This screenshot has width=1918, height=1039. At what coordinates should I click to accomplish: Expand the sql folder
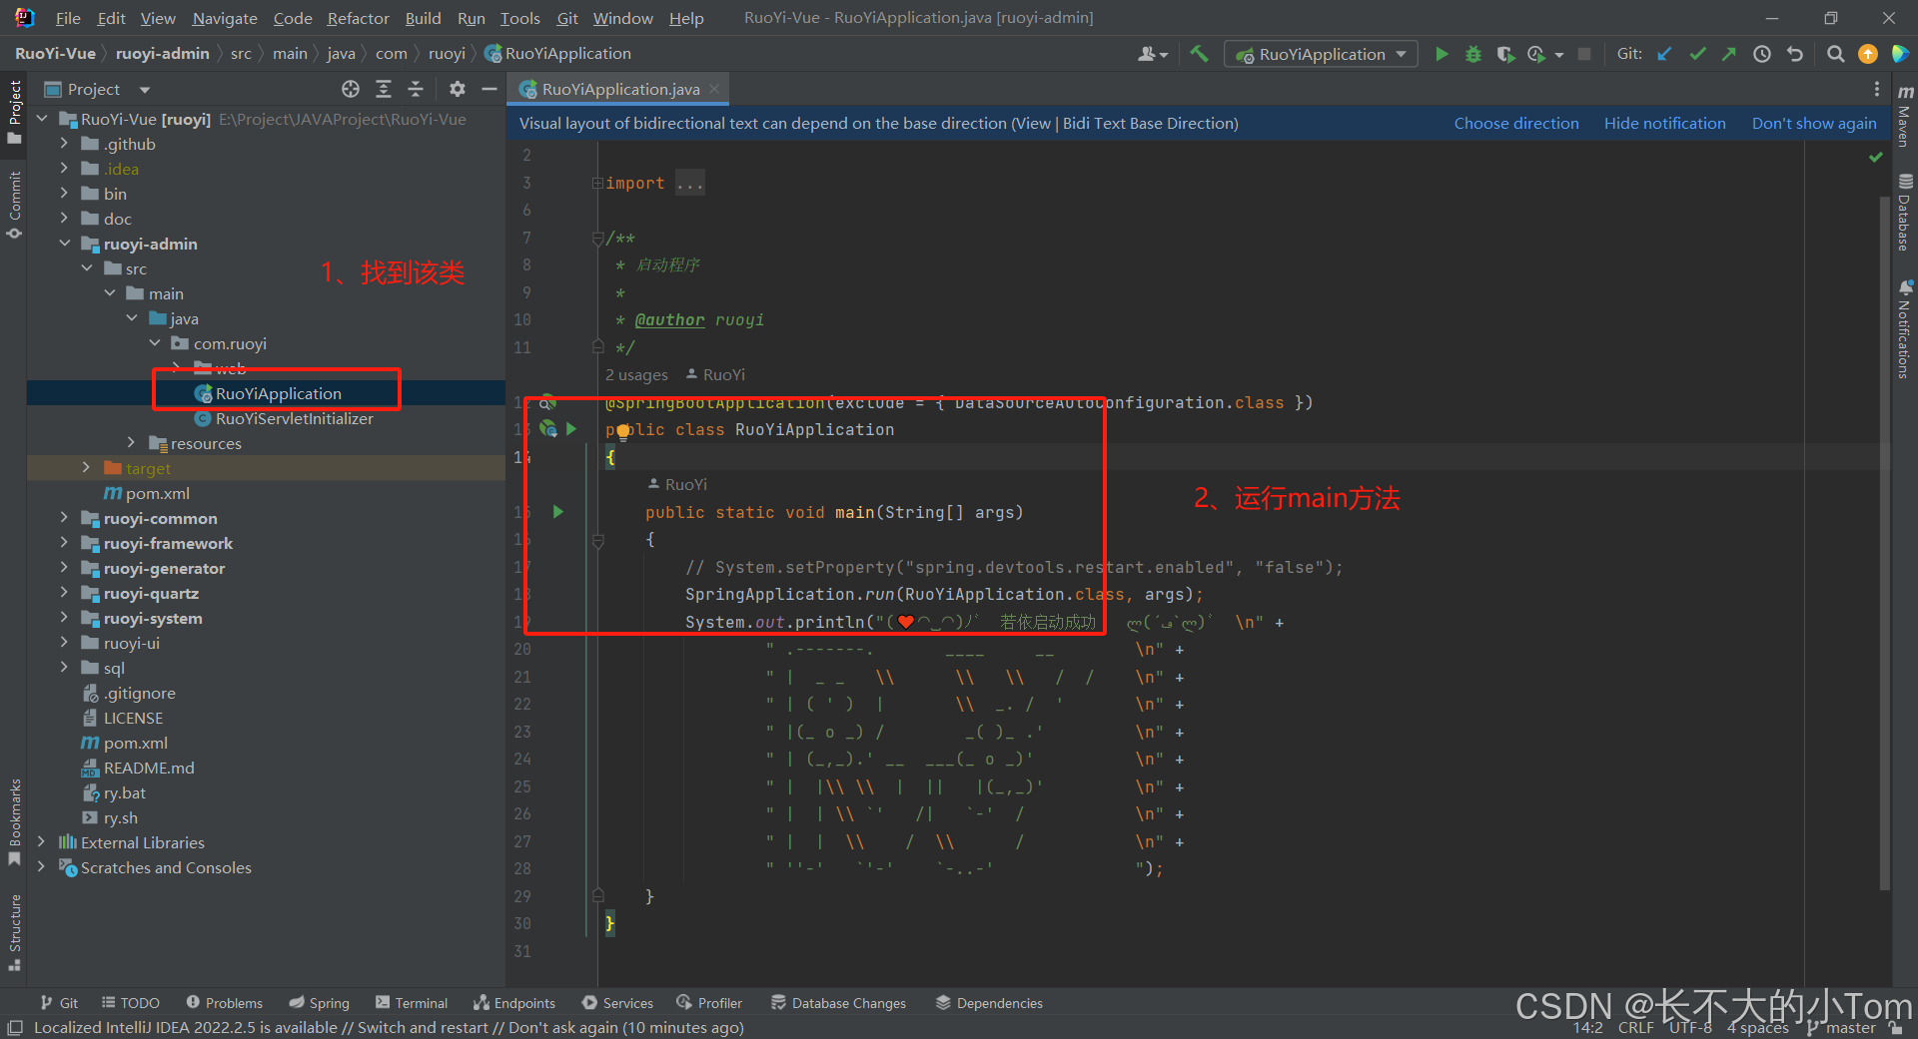[x=65, y=668]
